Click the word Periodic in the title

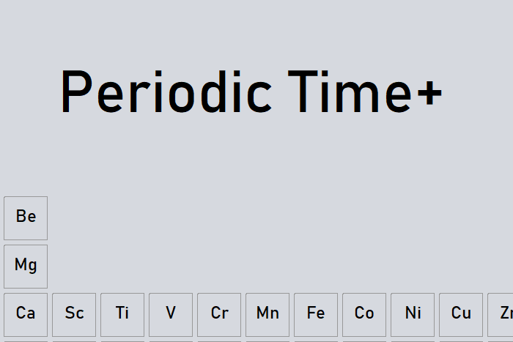pos(166,93)
